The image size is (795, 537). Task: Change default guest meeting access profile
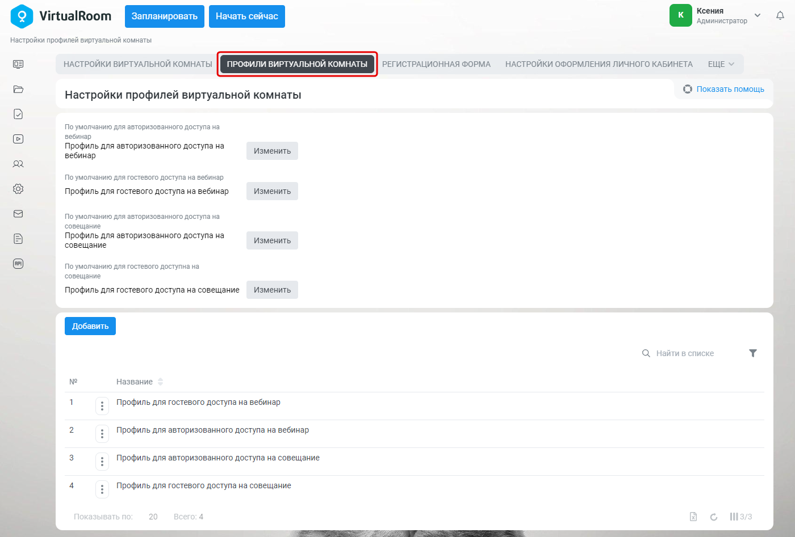click(272, 290)
